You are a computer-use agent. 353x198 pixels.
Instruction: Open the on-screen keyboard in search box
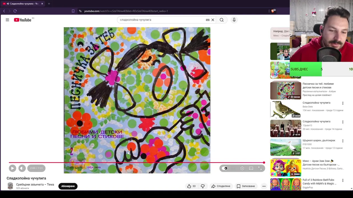pos(208,20)
